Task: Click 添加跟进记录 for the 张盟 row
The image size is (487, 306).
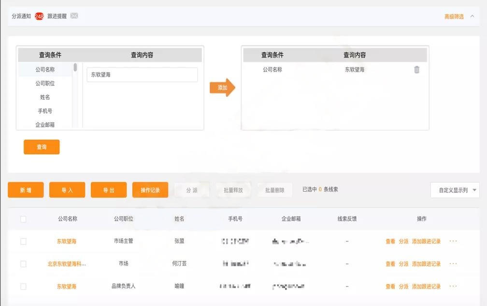Action: (426, 241)
